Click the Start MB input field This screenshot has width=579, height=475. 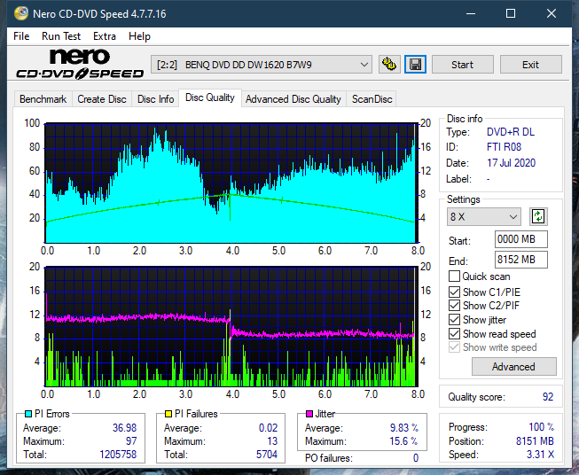click(520, 239)
